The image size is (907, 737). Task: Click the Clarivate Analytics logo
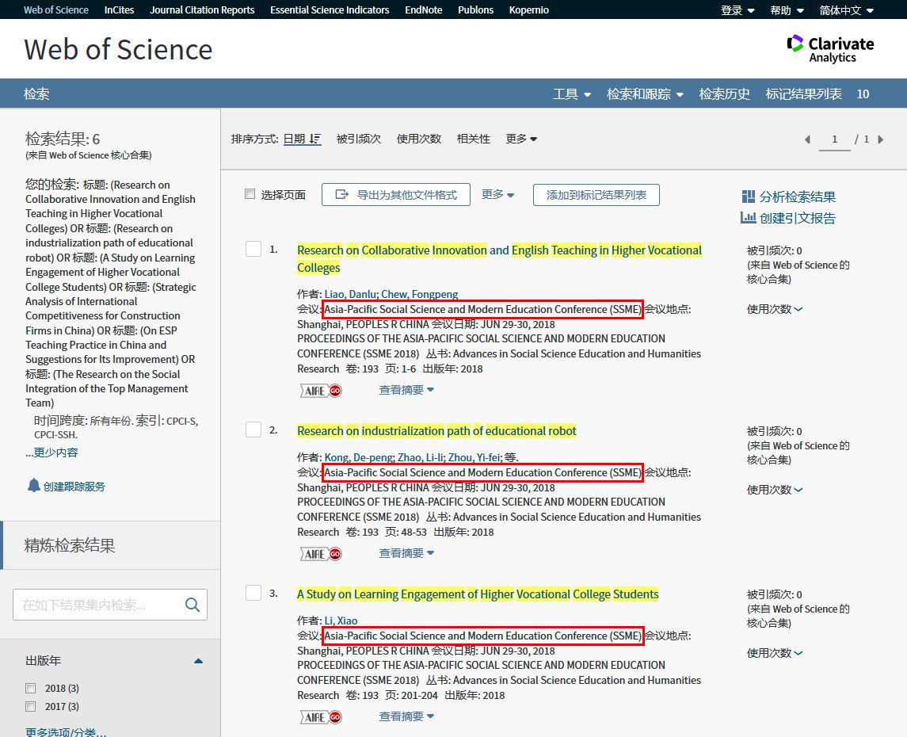(x=830, y=48)
